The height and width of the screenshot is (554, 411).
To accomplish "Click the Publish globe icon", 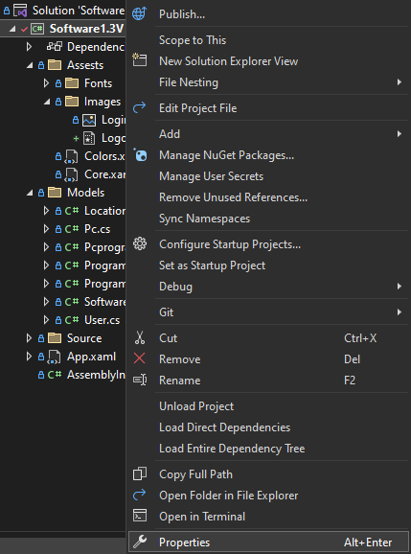I will [x=139, y=14].
